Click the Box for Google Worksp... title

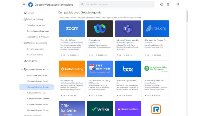click(x=127, y=80)
